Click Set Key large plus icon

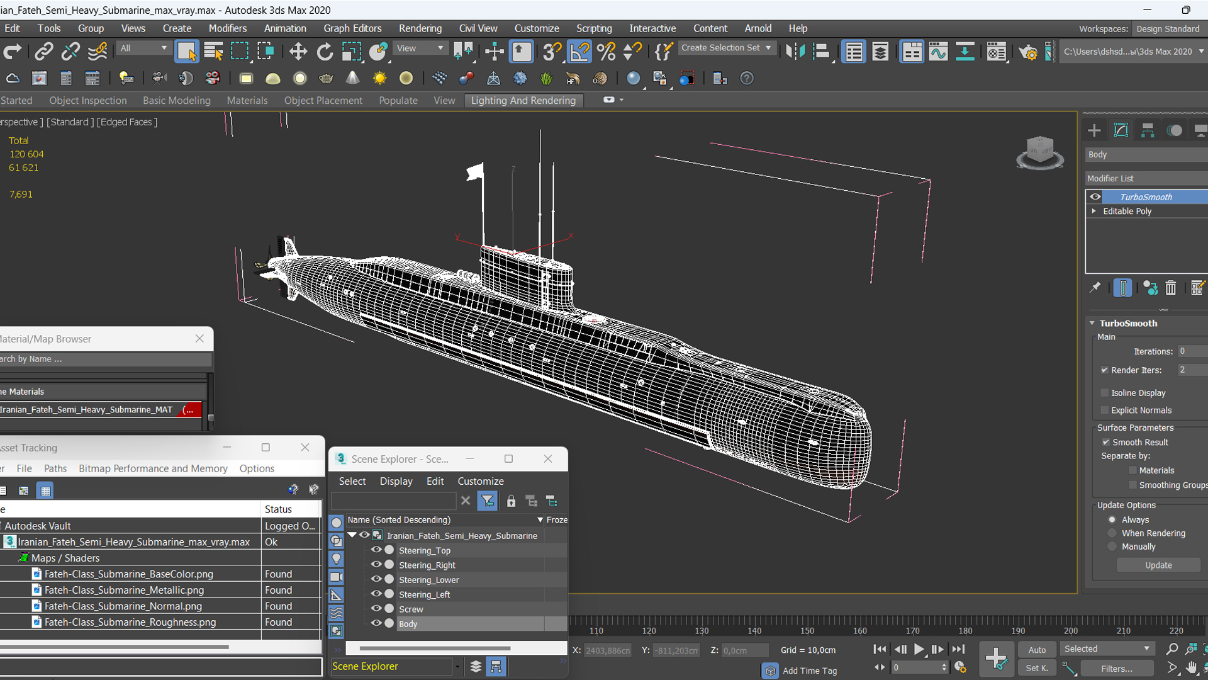pyautogui.click(x=996, y=659)
